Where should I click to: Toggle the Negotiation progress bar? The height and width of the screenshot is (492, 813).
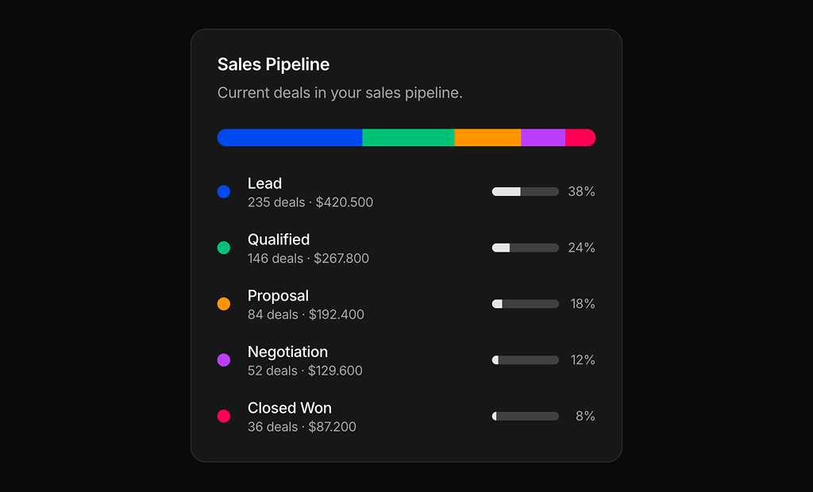(525, 359)
